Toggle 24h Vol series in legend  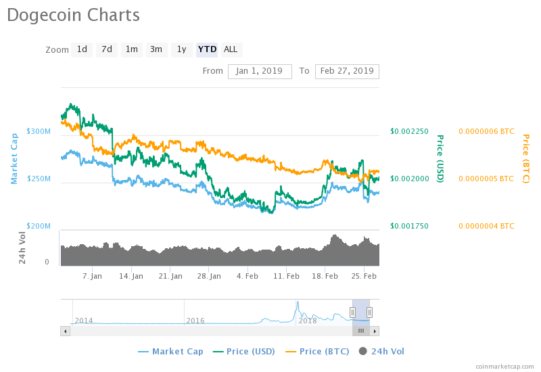pos(381,352)
